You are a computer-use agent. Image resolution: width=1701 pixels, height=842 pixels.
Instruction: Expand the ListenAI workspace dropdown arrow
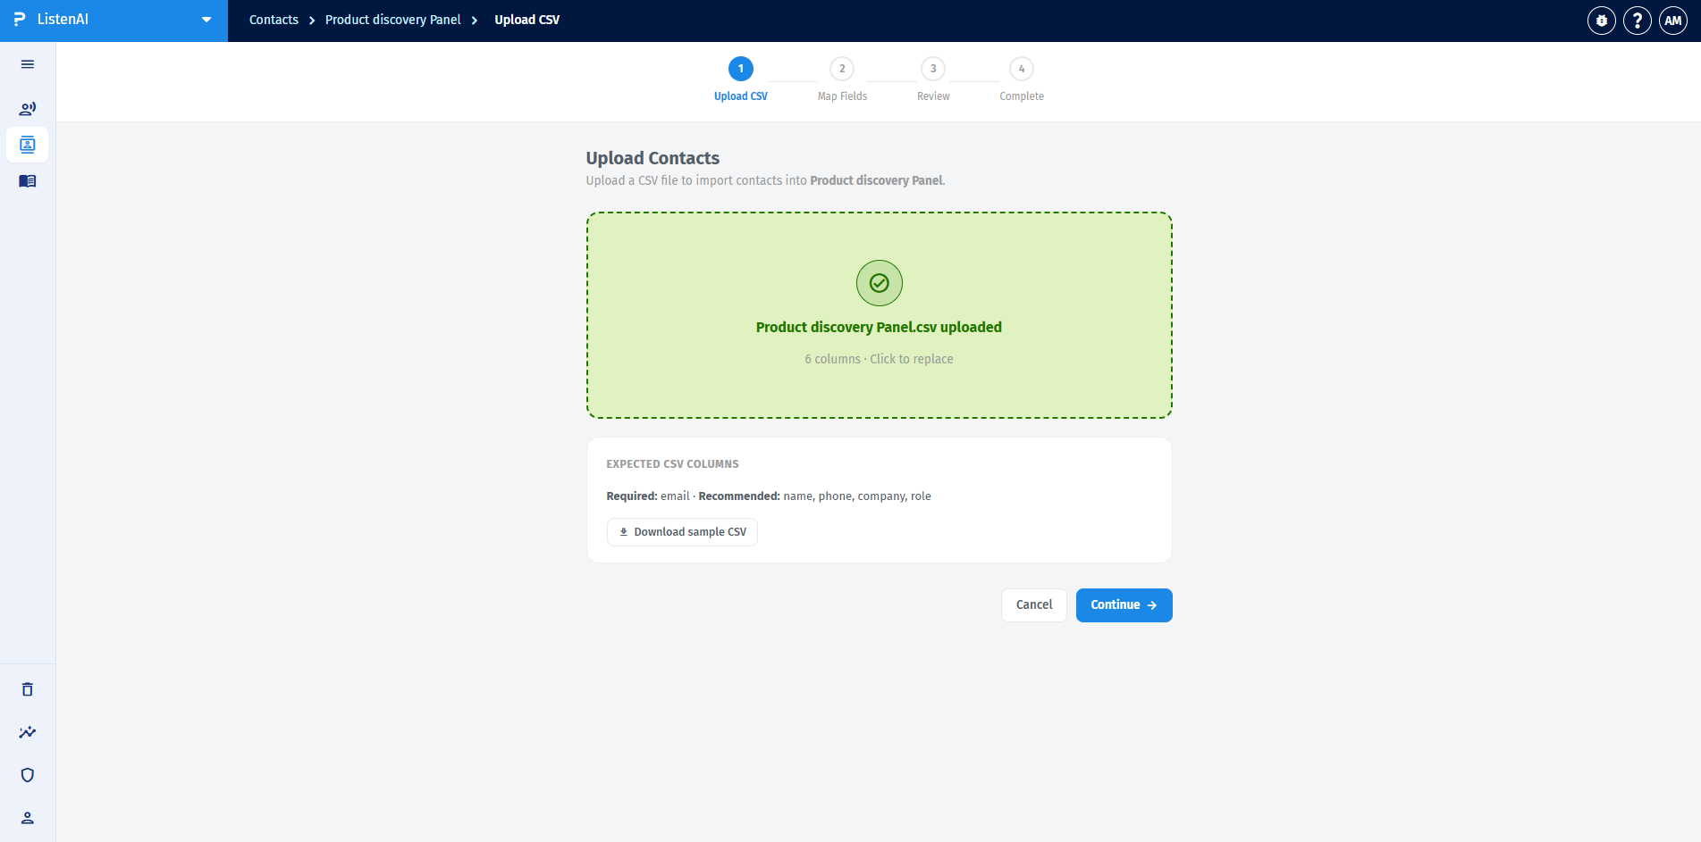[206, 20]
